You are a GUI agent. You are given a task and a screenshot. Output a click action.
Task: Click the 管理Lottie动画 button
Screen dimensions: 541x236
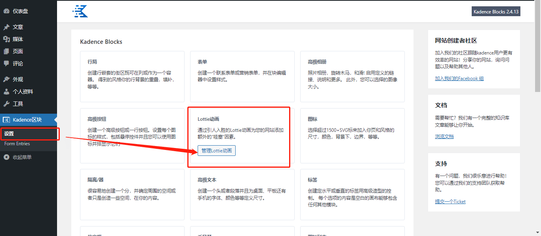point(217,150)
